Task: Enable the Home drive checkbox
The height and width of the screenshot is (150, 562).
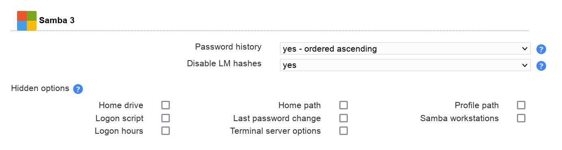Action: click(165, 105)
